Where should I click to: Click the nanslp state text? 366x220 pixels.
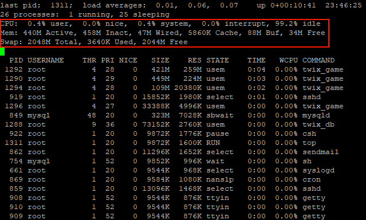pyautogui.click(x=219, y=179)
